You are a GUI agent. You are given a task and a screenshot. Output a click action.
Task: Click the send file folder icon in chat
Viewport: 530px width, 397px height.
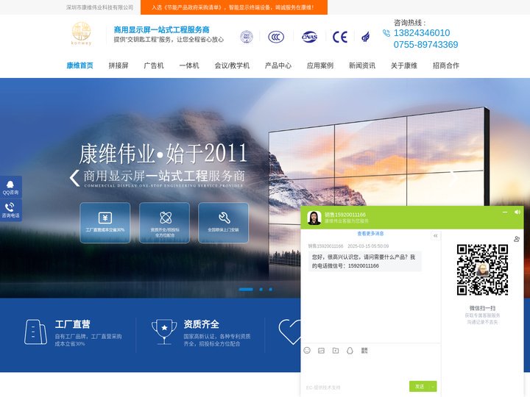coord(336,351)
